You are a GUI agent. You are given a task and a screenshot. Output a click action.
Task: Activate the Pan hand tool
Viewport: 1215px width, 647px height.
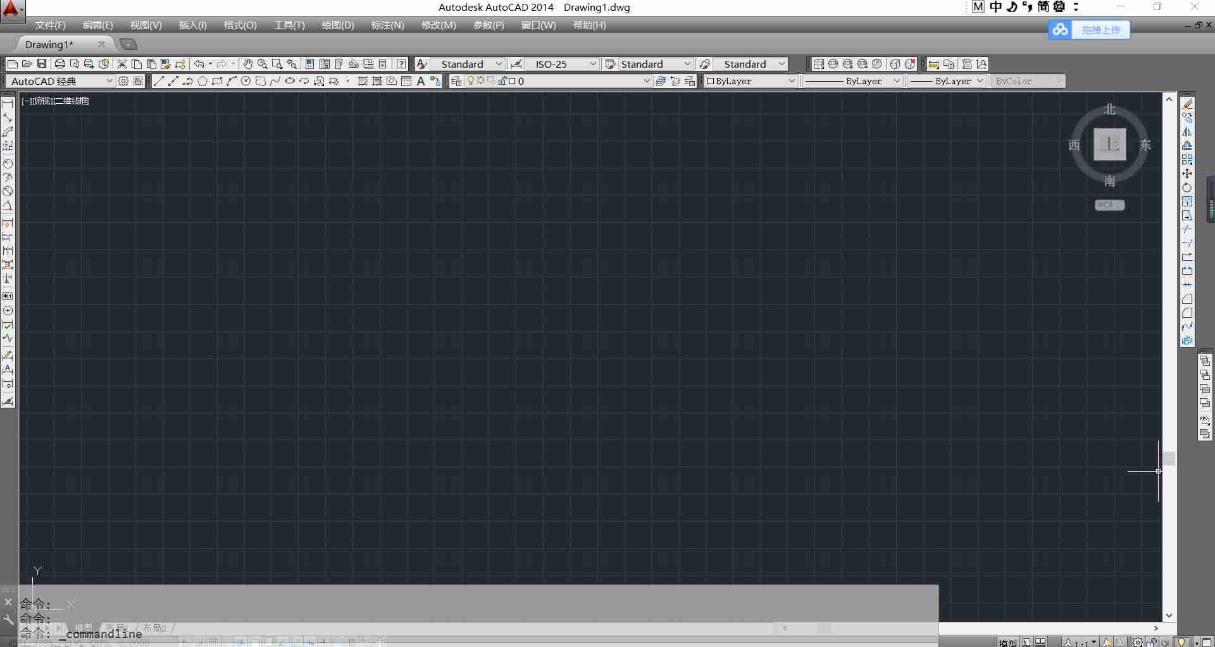coord(248,64)
